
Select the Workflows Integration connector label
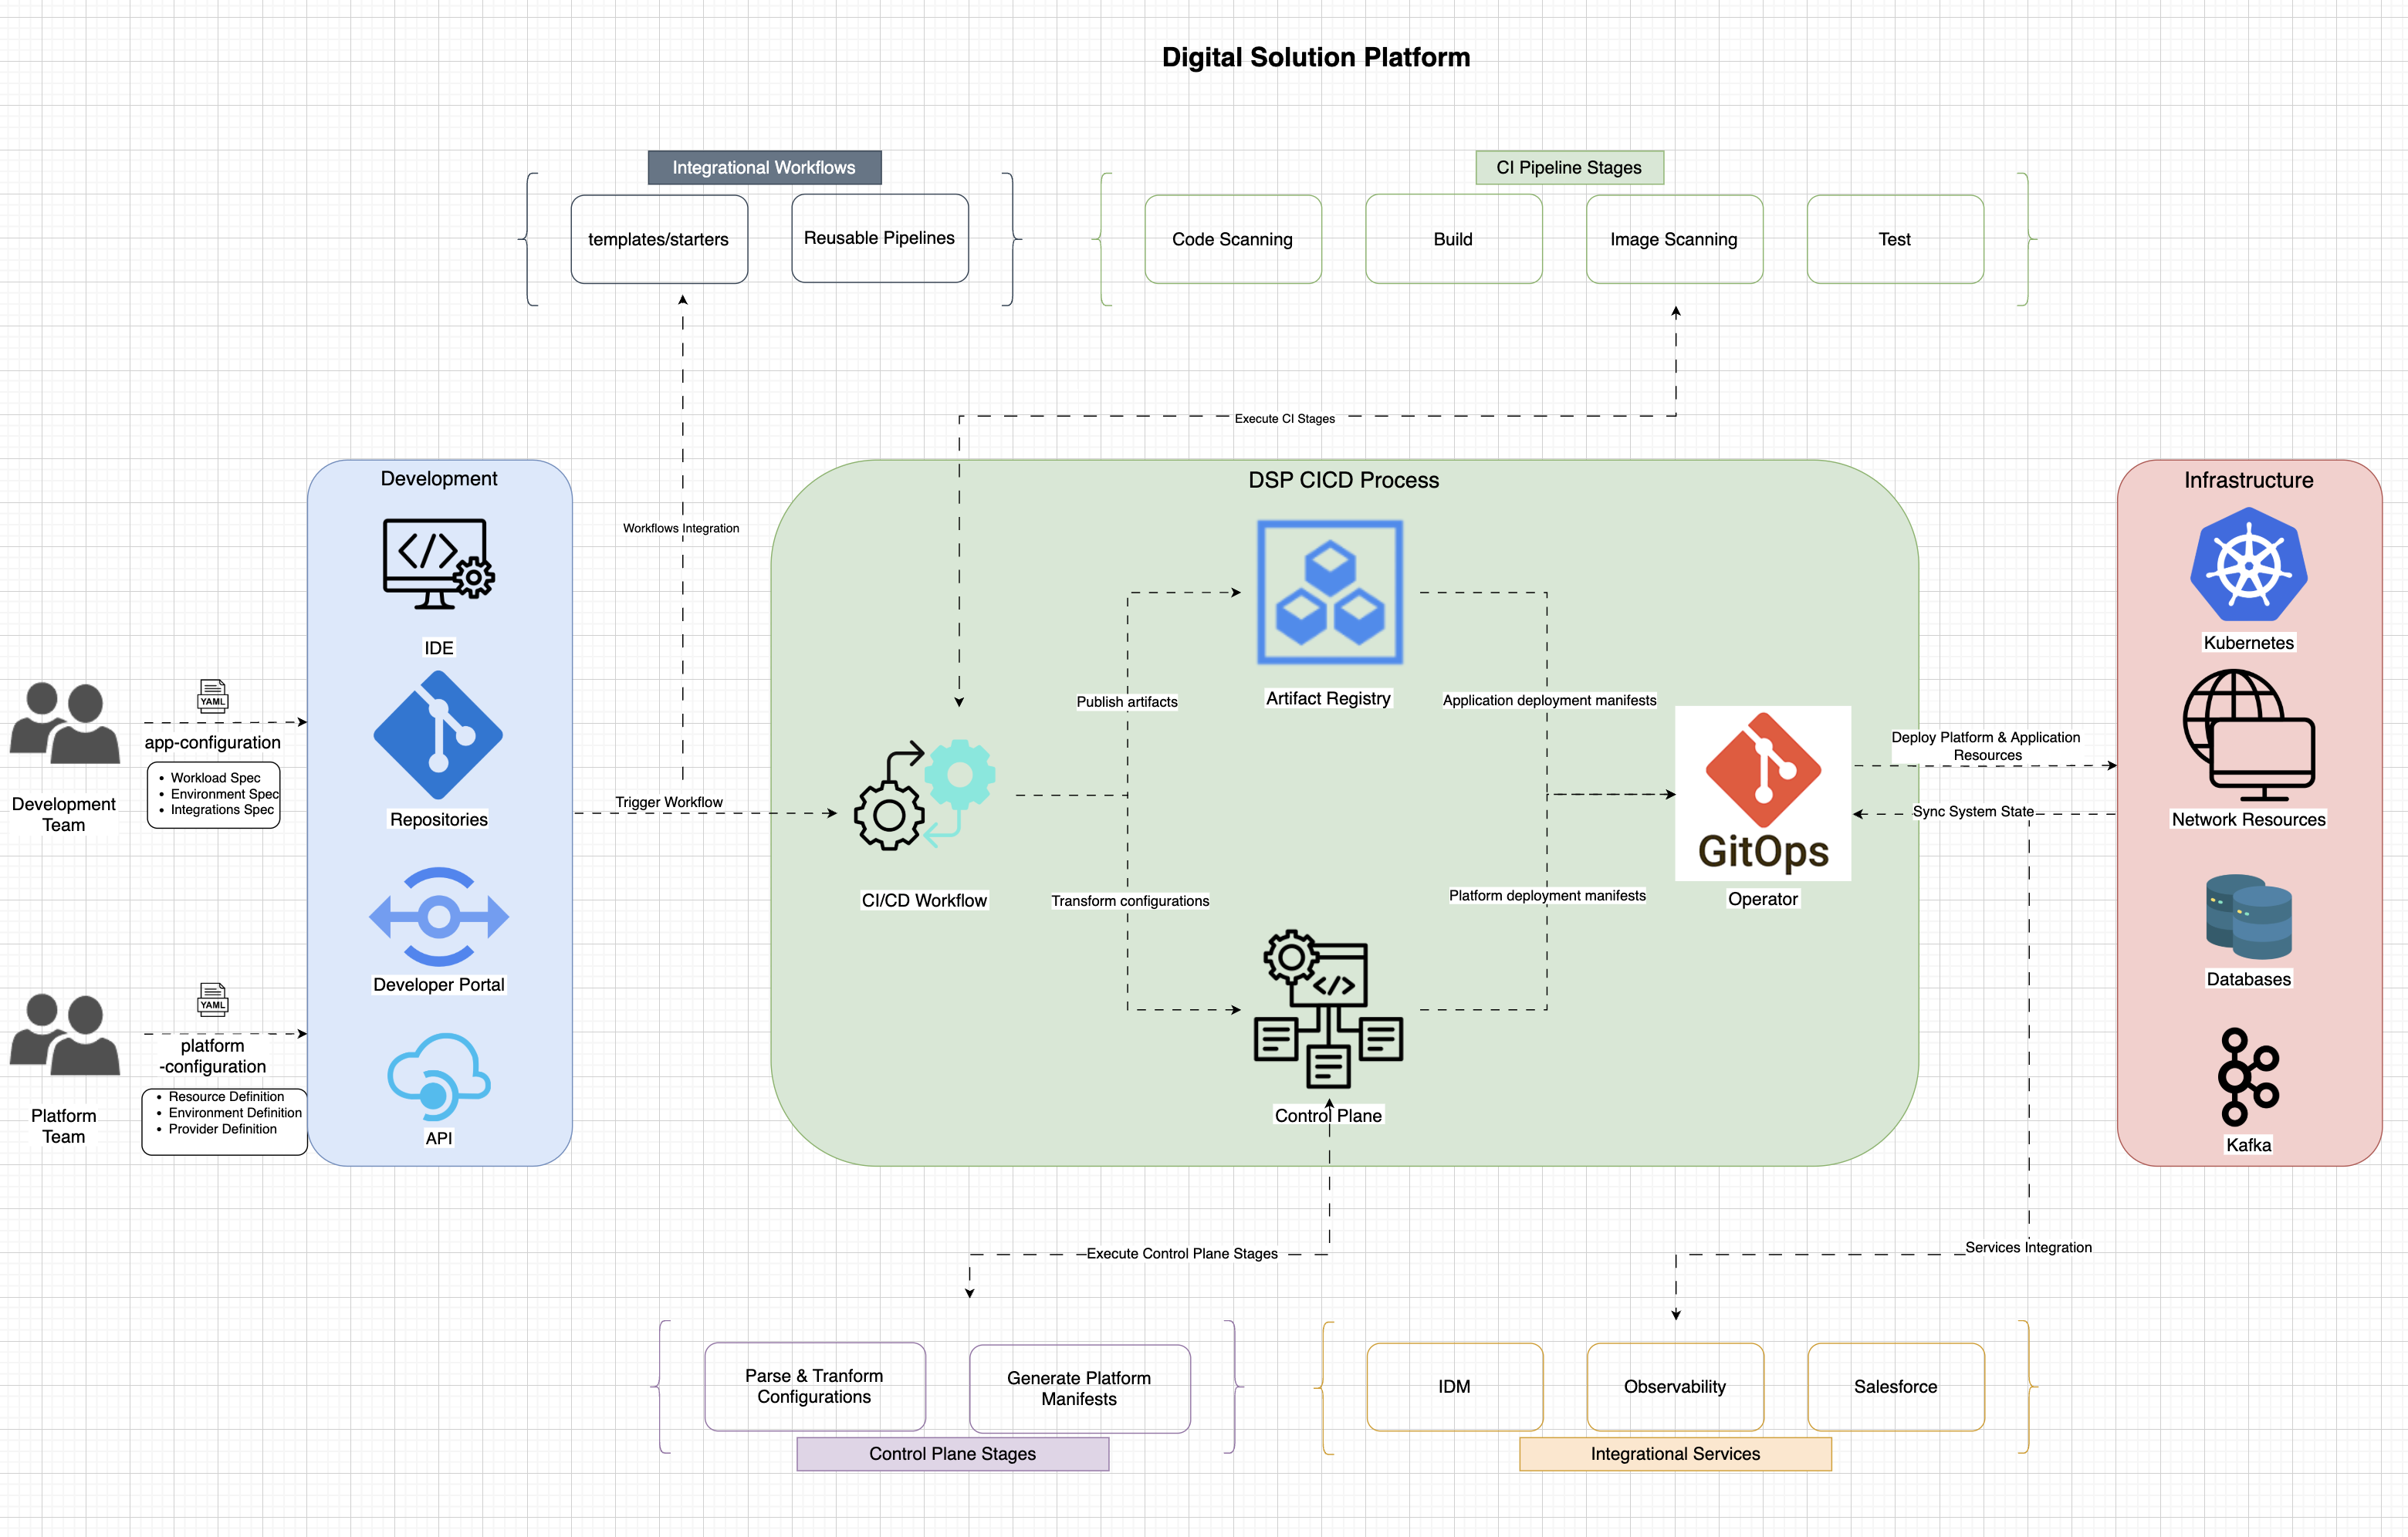681,528
